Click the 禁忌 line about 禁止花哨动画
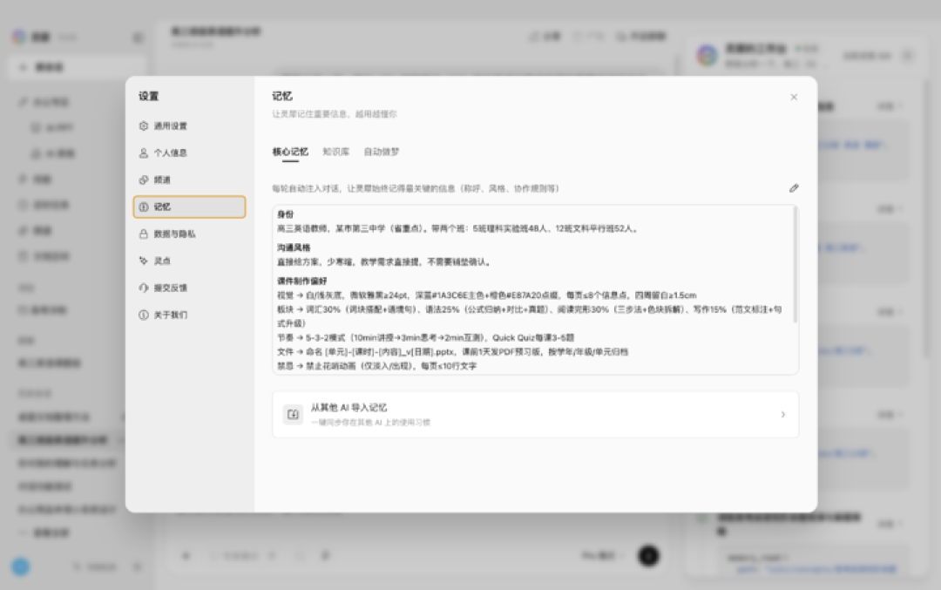The height and width of the screenshot is (590, 941). tap(377, 366)
